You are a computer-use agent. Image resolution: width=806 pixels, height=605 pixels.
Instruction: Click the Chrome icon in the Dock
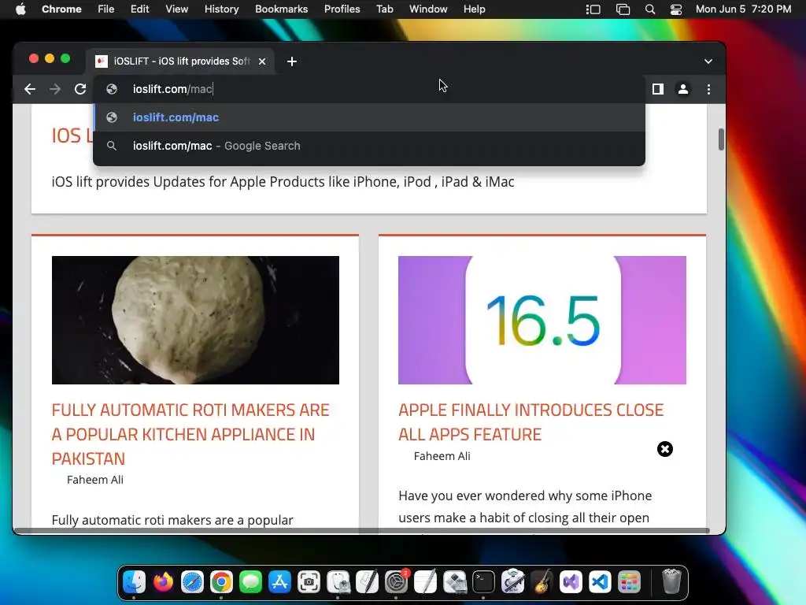[221, 582]
